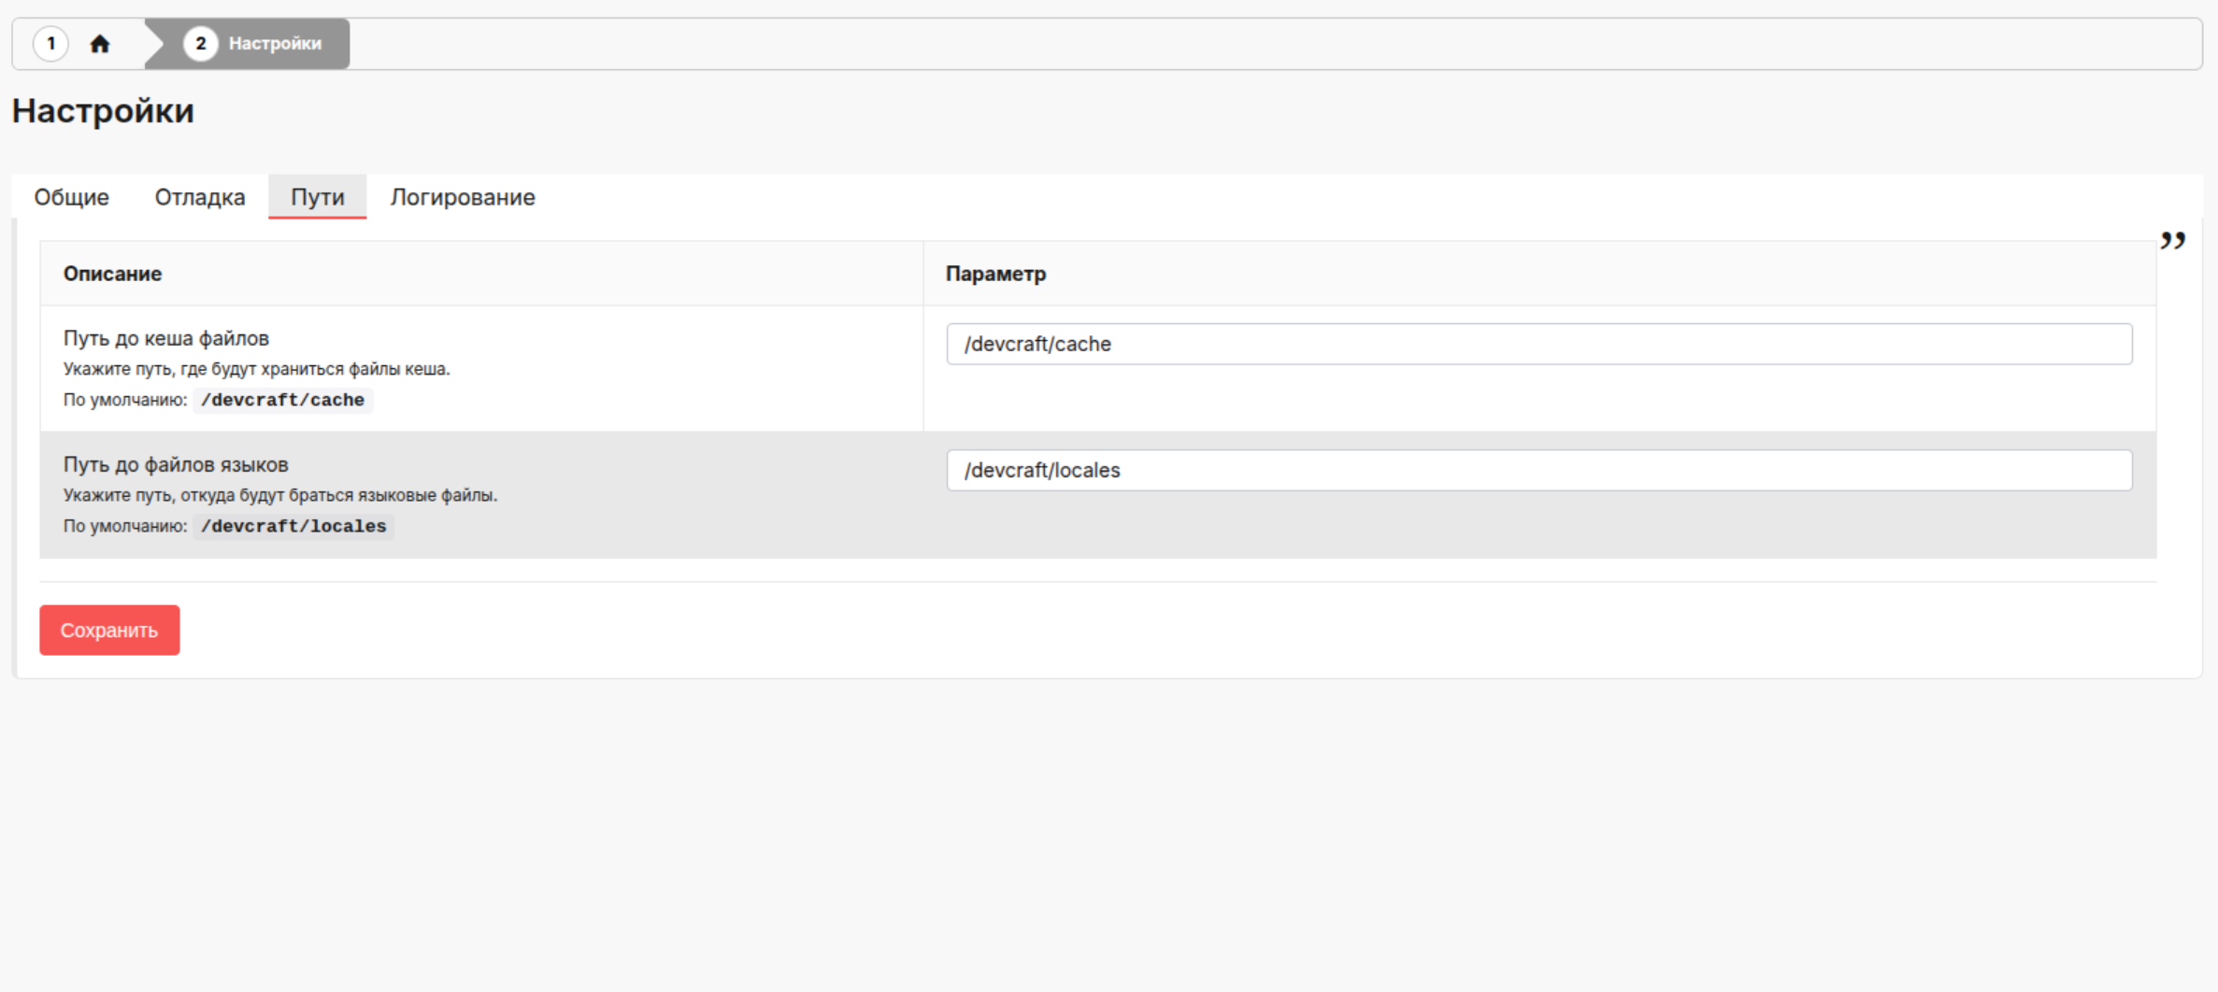
Task: Open the Настройки breadcrumb item
Action: point(275,44)
